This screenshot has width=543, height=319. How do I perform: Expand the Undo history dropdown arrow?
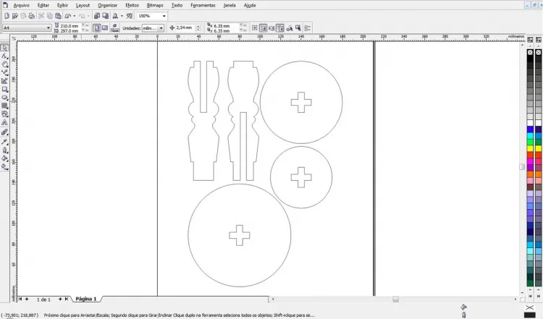point(74,16)
